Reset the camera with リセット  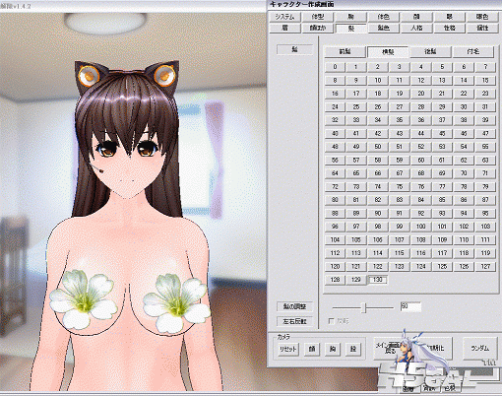pyautogui.click(x=288, y=349)
